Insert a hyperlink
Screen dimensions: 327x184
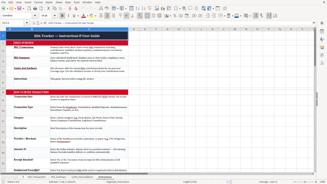[184, 8]
